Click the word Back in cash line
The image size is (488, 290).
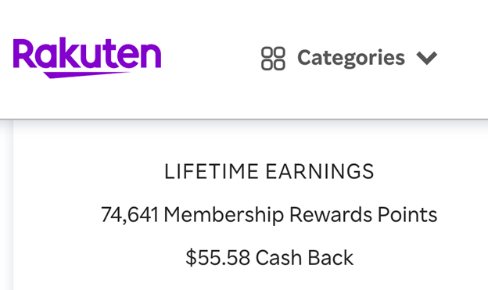point(331,258)
